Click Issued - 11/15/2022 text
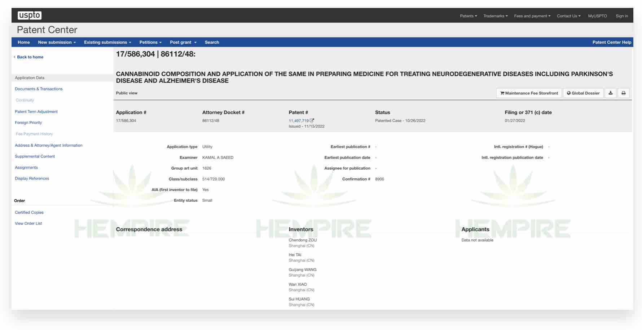This screenshot has height=330, width=642. pyautogui.click(x=307, y=126)
